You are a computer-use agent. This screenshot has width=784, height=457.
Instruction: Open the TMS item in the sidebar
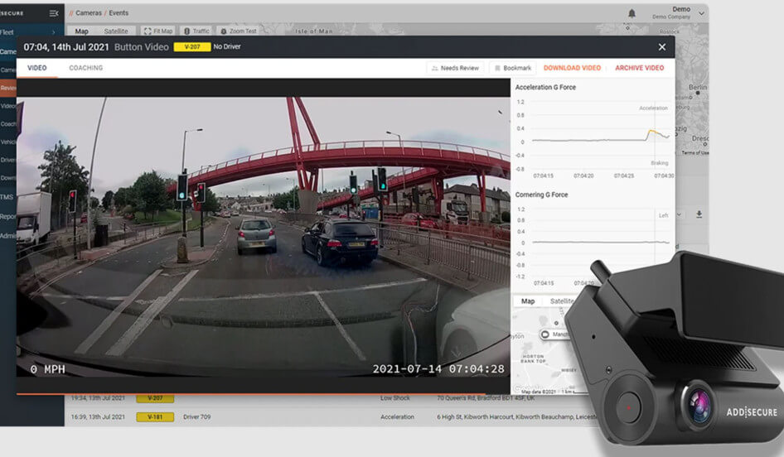[x=7, y=197]
